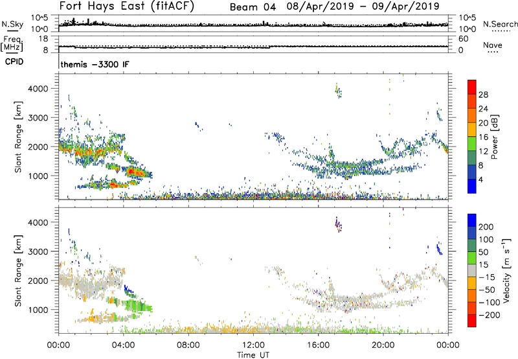Click the '60' label right of the frequency panel

coord(463,39)
